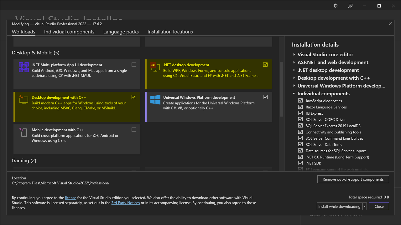Click Remove out-of-support components button
The height and width of the screenshot is (225, 401).
[353, 179]
